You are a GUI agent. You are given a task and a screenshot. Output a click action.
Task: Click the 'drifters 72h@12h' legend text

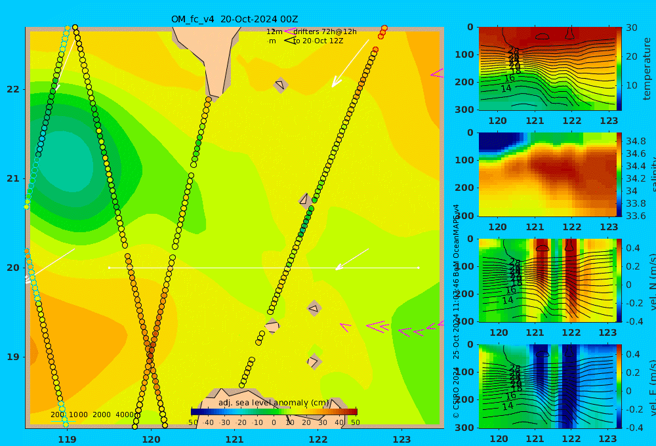pos(325,31)
